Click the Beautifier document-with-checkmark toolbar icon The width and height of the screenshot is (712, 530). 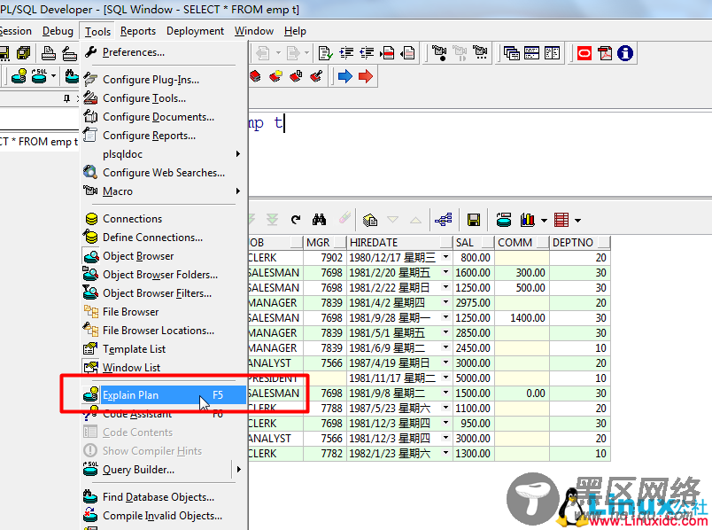(x=325, y=53)
